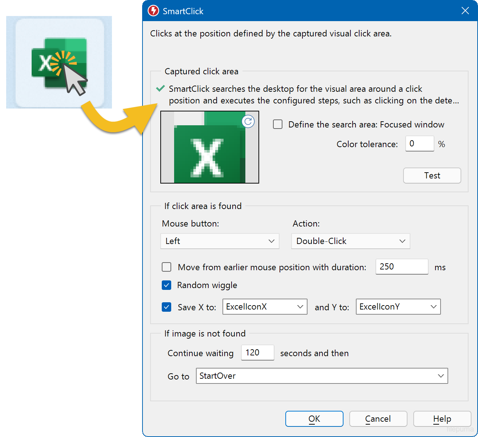Click the "Color tolerance:" label
The width and height of the screenshot is (478, 437).
[367, 144]
